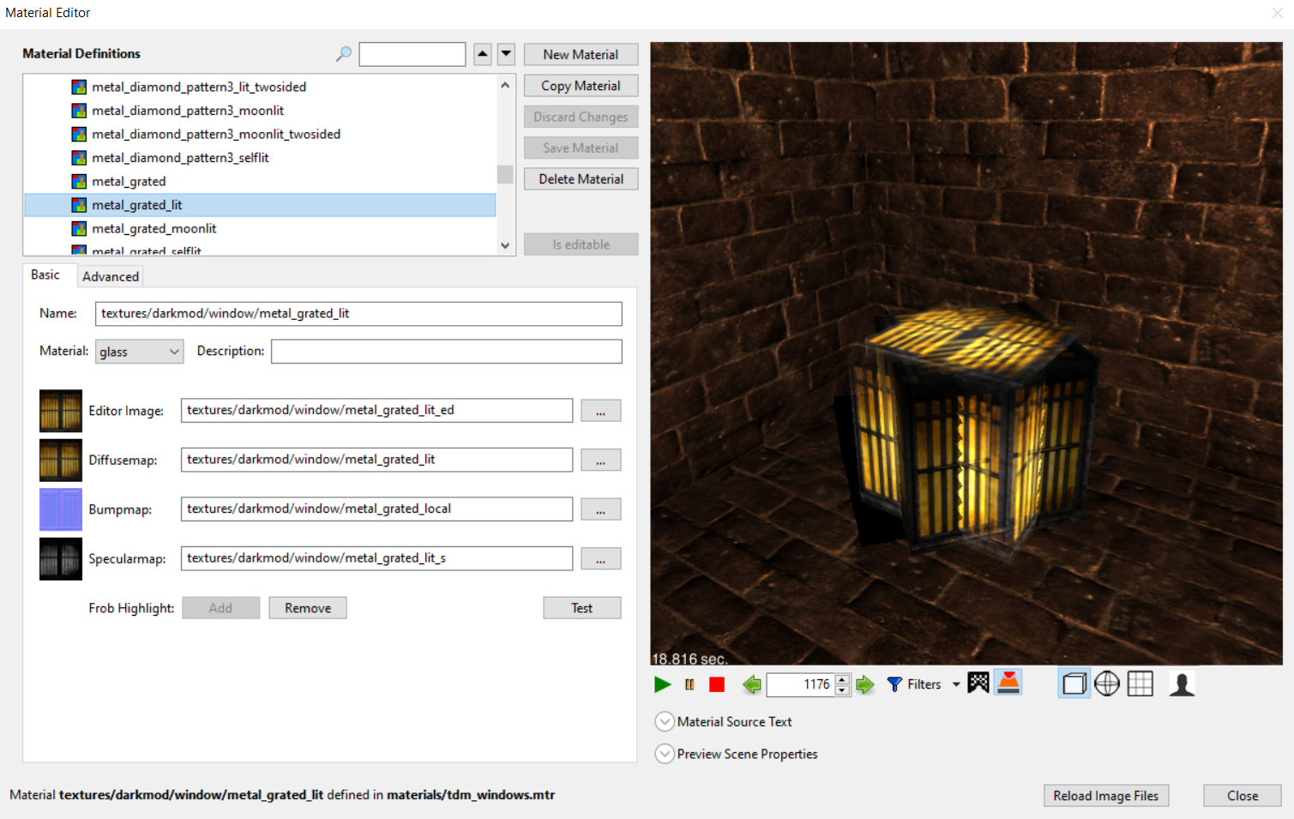Stop the preview with the red square

[x=717, y=684]
